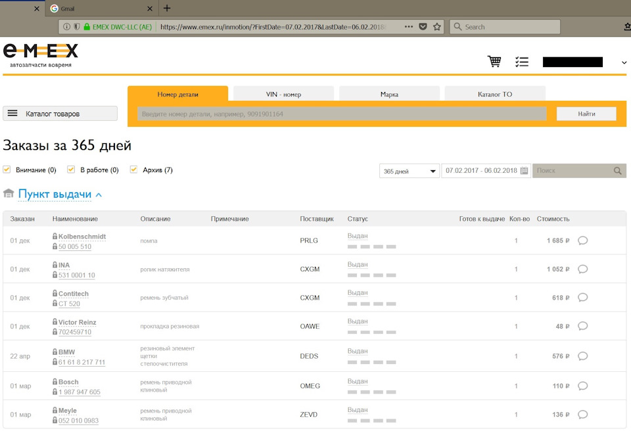This screenshot has height=435, width=631.
Task: Click the lock icon beside Bosch
Action: (55, 381)
